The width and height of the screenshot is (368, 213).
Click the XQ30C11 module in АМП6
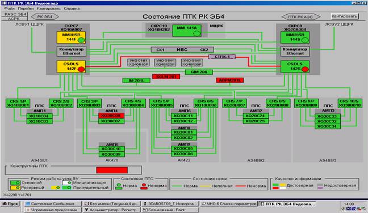pos(183,116)
